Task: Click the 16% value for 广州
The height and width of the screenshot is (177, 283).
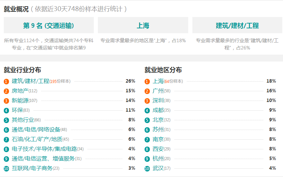Action: pyautogui.click(x=271, y=91)
